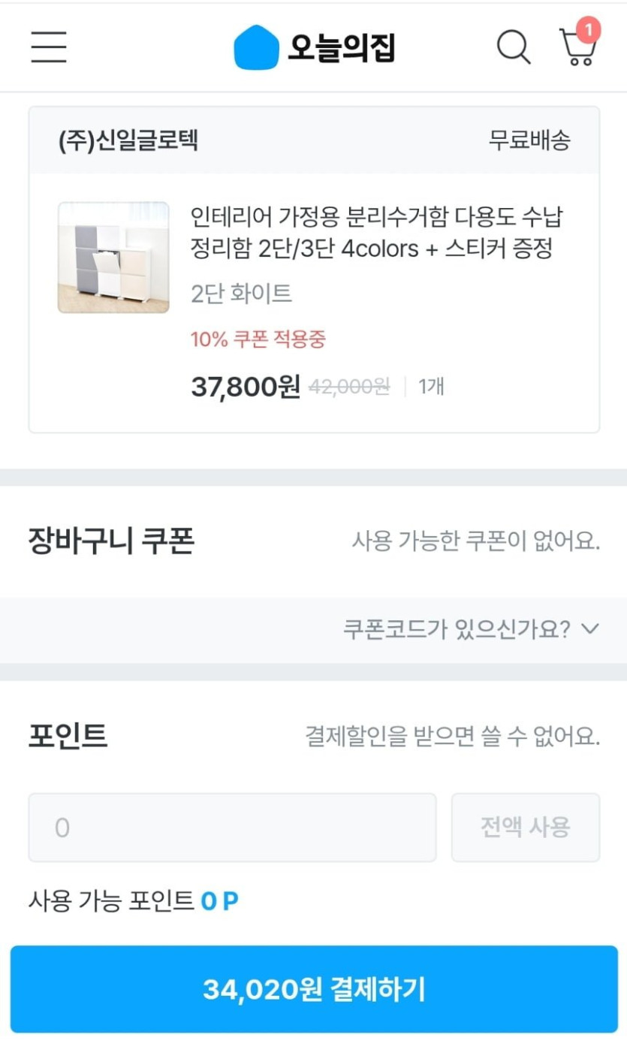627x1043 pixels.
Task: Click the 2단 화이트 option text
Action: coord(241,294)
